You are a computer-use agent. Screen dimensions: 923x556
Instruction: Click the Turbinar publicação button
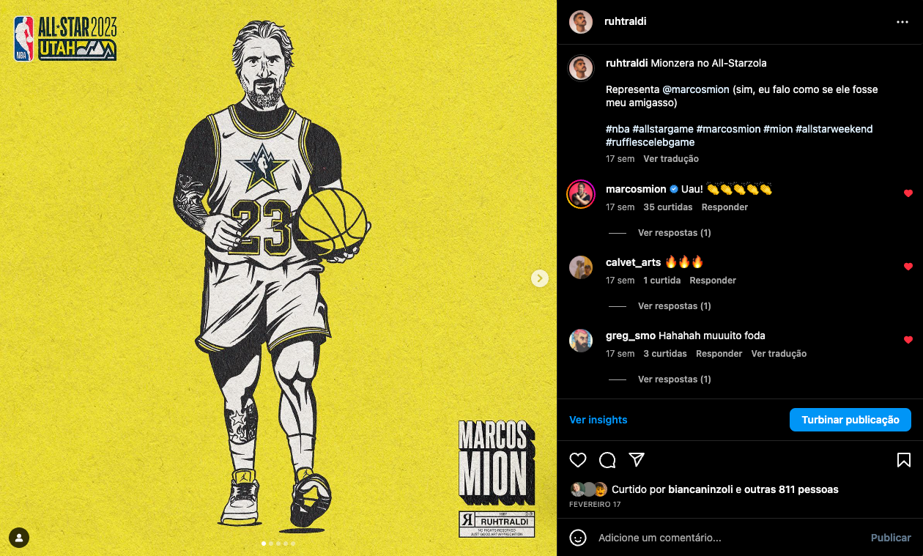click(x=850, y=420)
